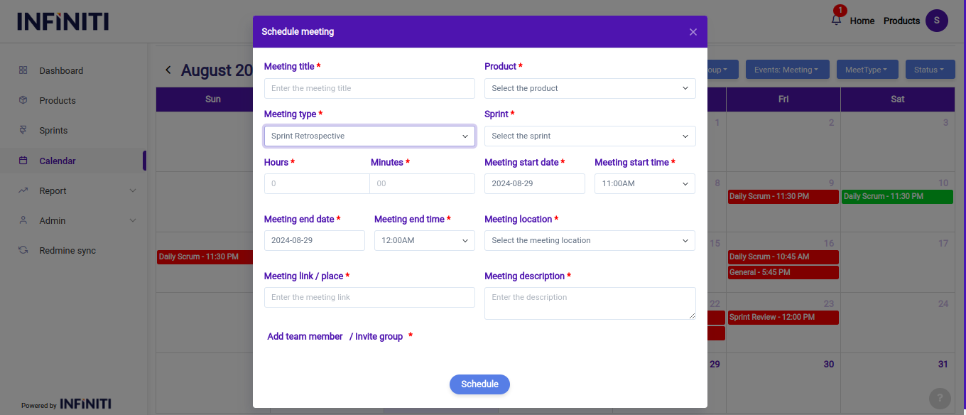The width and height of the screenshot is (966, 415).
Task: Click the Products box icon in sidebar
Action: coord(23,100)
